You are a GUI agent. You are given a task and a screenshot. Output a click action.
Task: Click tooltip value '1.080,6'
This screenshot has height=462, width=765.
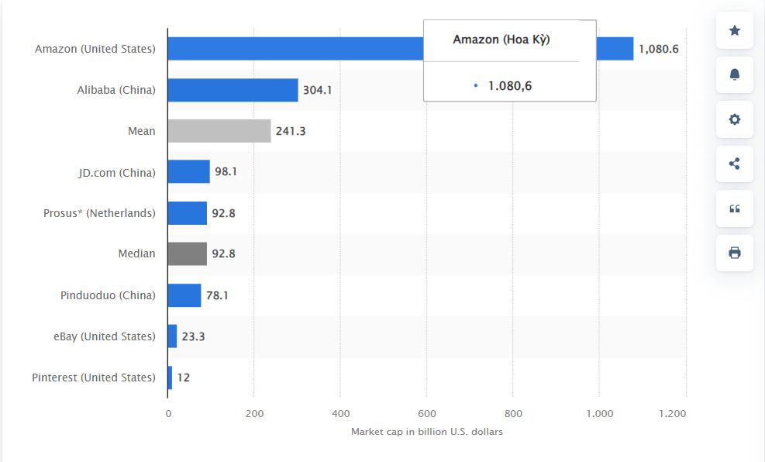(x=510, y=86)
